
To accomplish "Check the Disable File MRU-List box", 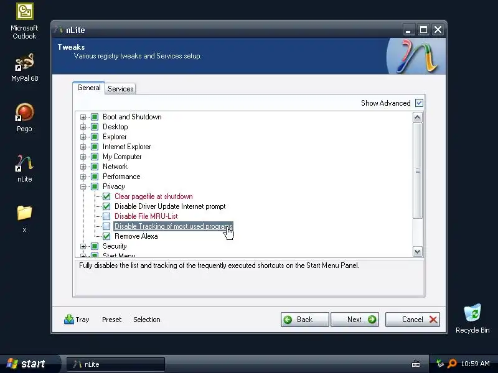I will click(106, 216).
